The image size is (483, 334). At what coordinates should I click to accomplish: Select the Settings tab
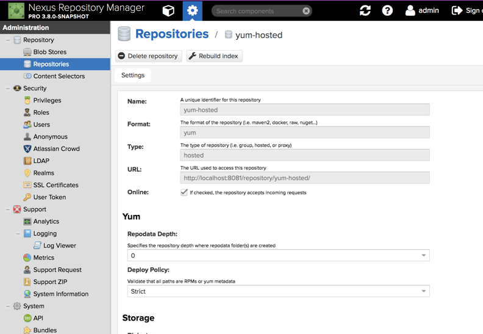[x=133, y=75]
